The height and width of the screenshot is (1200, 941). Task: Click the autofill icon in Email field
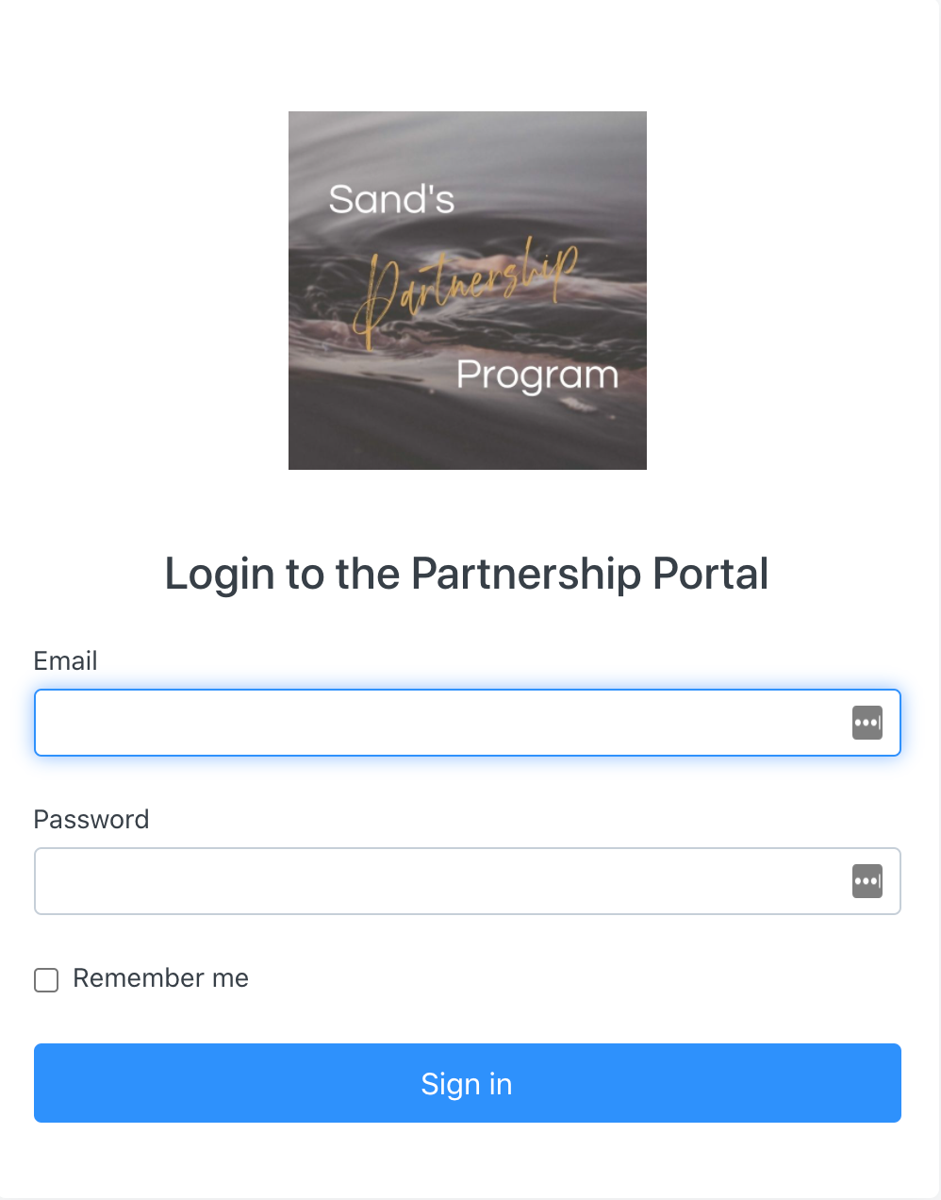click(x=867, y=723)
